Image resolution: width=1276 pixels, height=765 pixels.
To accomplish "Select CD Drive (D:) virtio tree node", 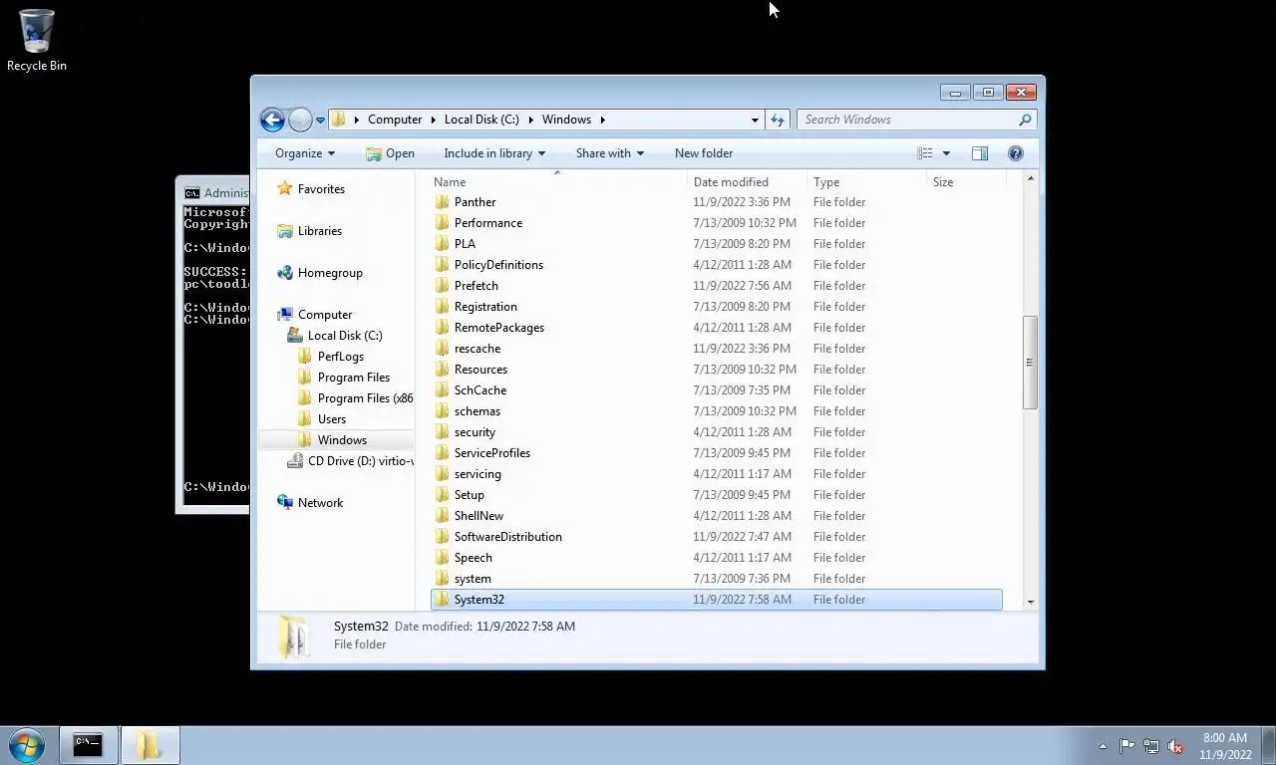I will click(x=360, y=461).
